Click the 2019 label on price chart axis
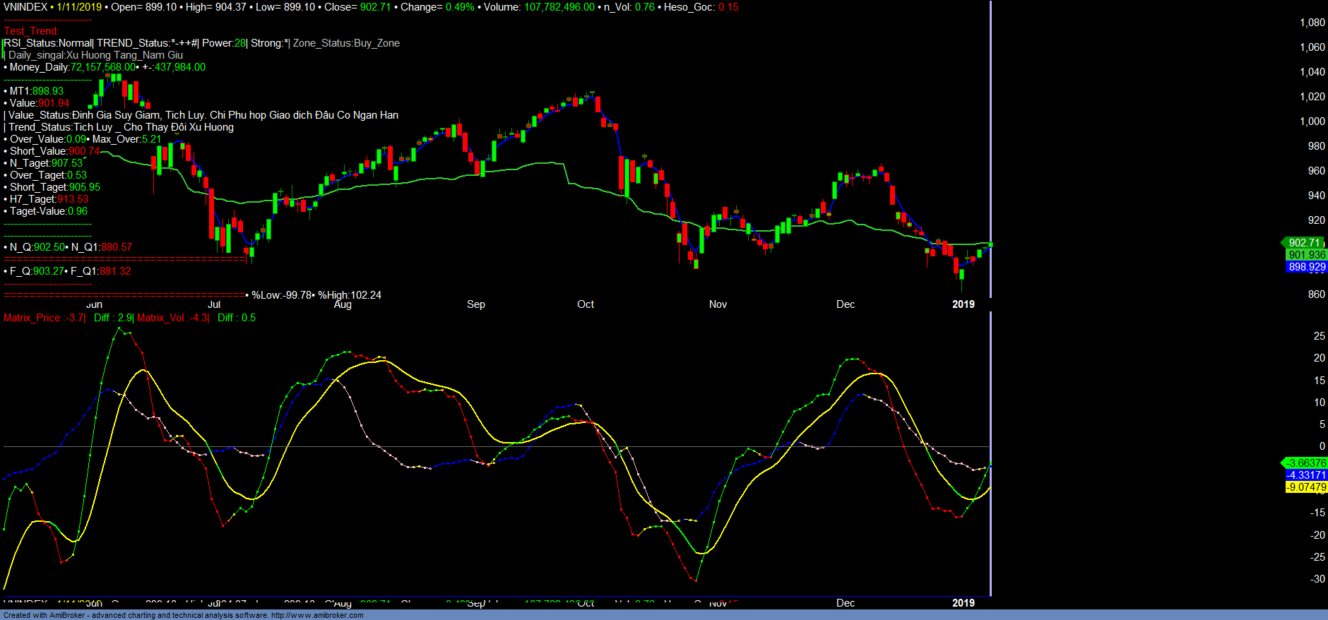Viewport: 1328px width, 620px height. (x=963, y=304)
